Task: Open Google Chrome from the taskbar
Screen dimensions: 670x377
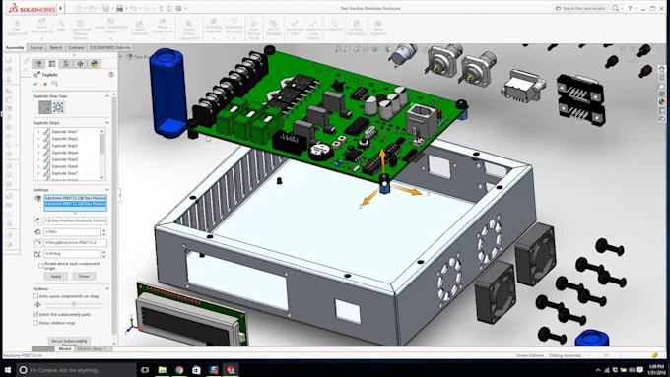Action: click(179, 370)
